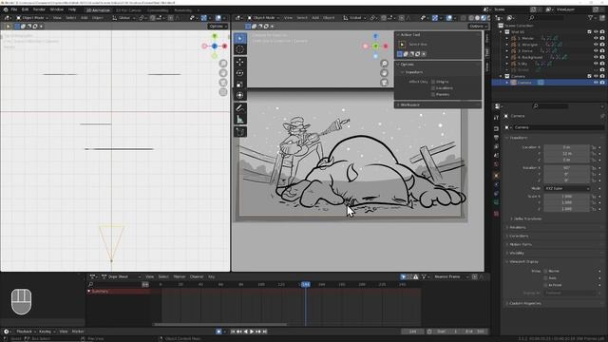
Task: Open the Edit menu
Action: click(26, 9)
